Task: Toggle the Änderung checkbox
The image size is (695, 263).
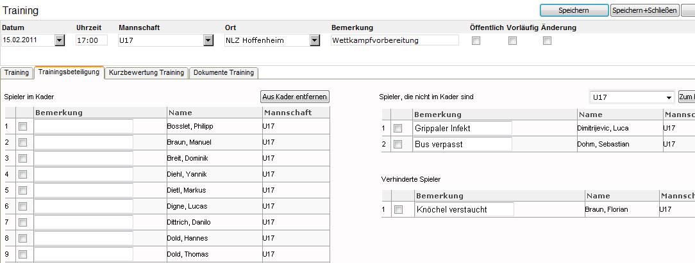Action: coord(547,41)
